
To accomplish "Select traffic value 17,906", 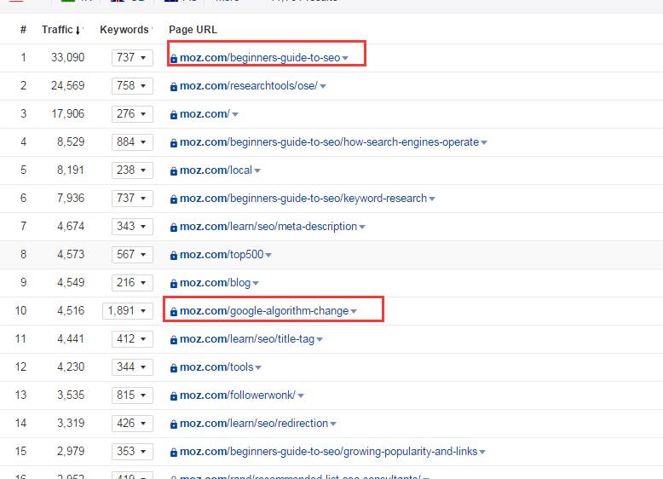I will pyautogui.click(x=67, y=113).
